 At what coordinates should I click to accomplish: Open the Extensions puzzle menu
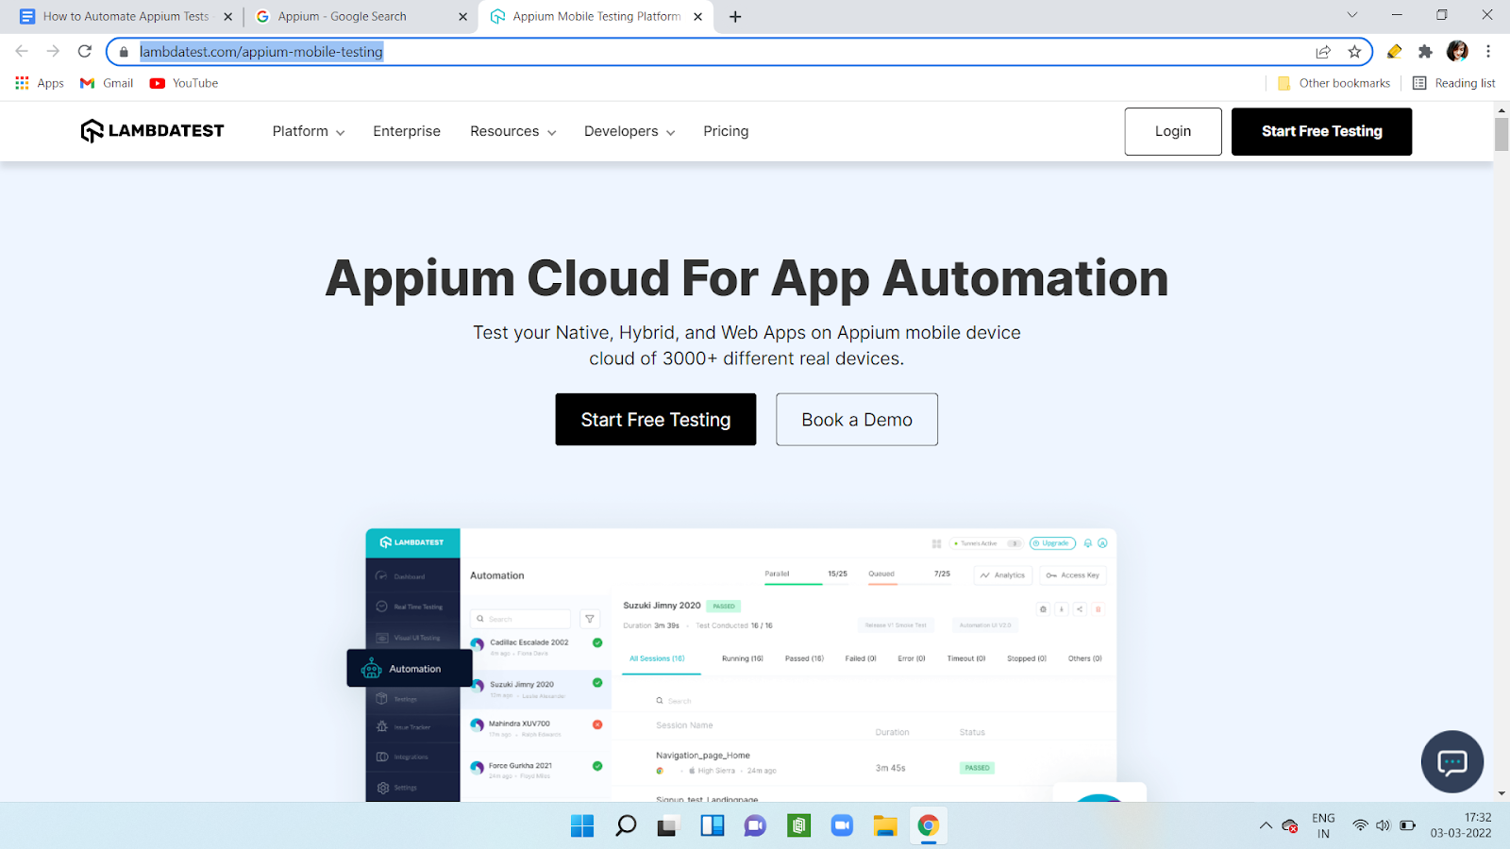pos(1425,52)
